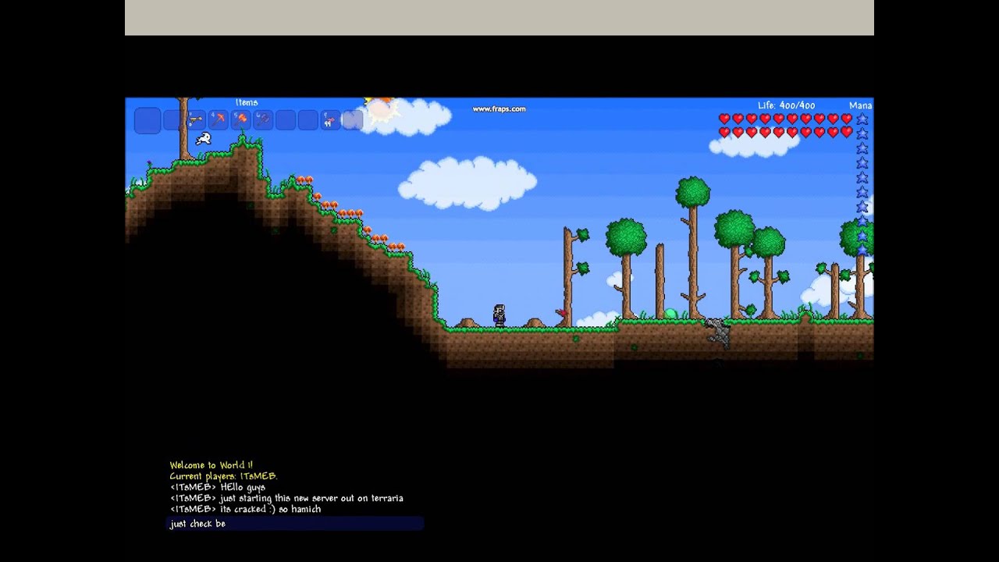999x562 pixels.
Task: Select the purple axe in hotbar slot 6
Action: (x=263, y=119)
